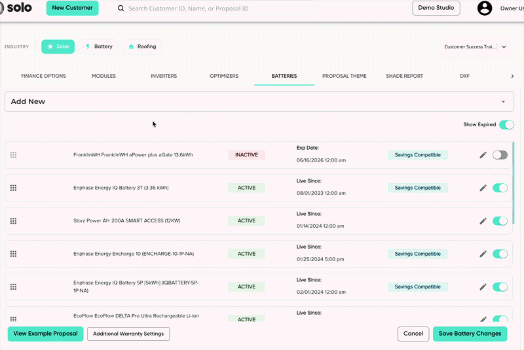
Task: Click 'Storz Power AI+ 200A SMART ACCESS' name
Action: coord(126,221)
